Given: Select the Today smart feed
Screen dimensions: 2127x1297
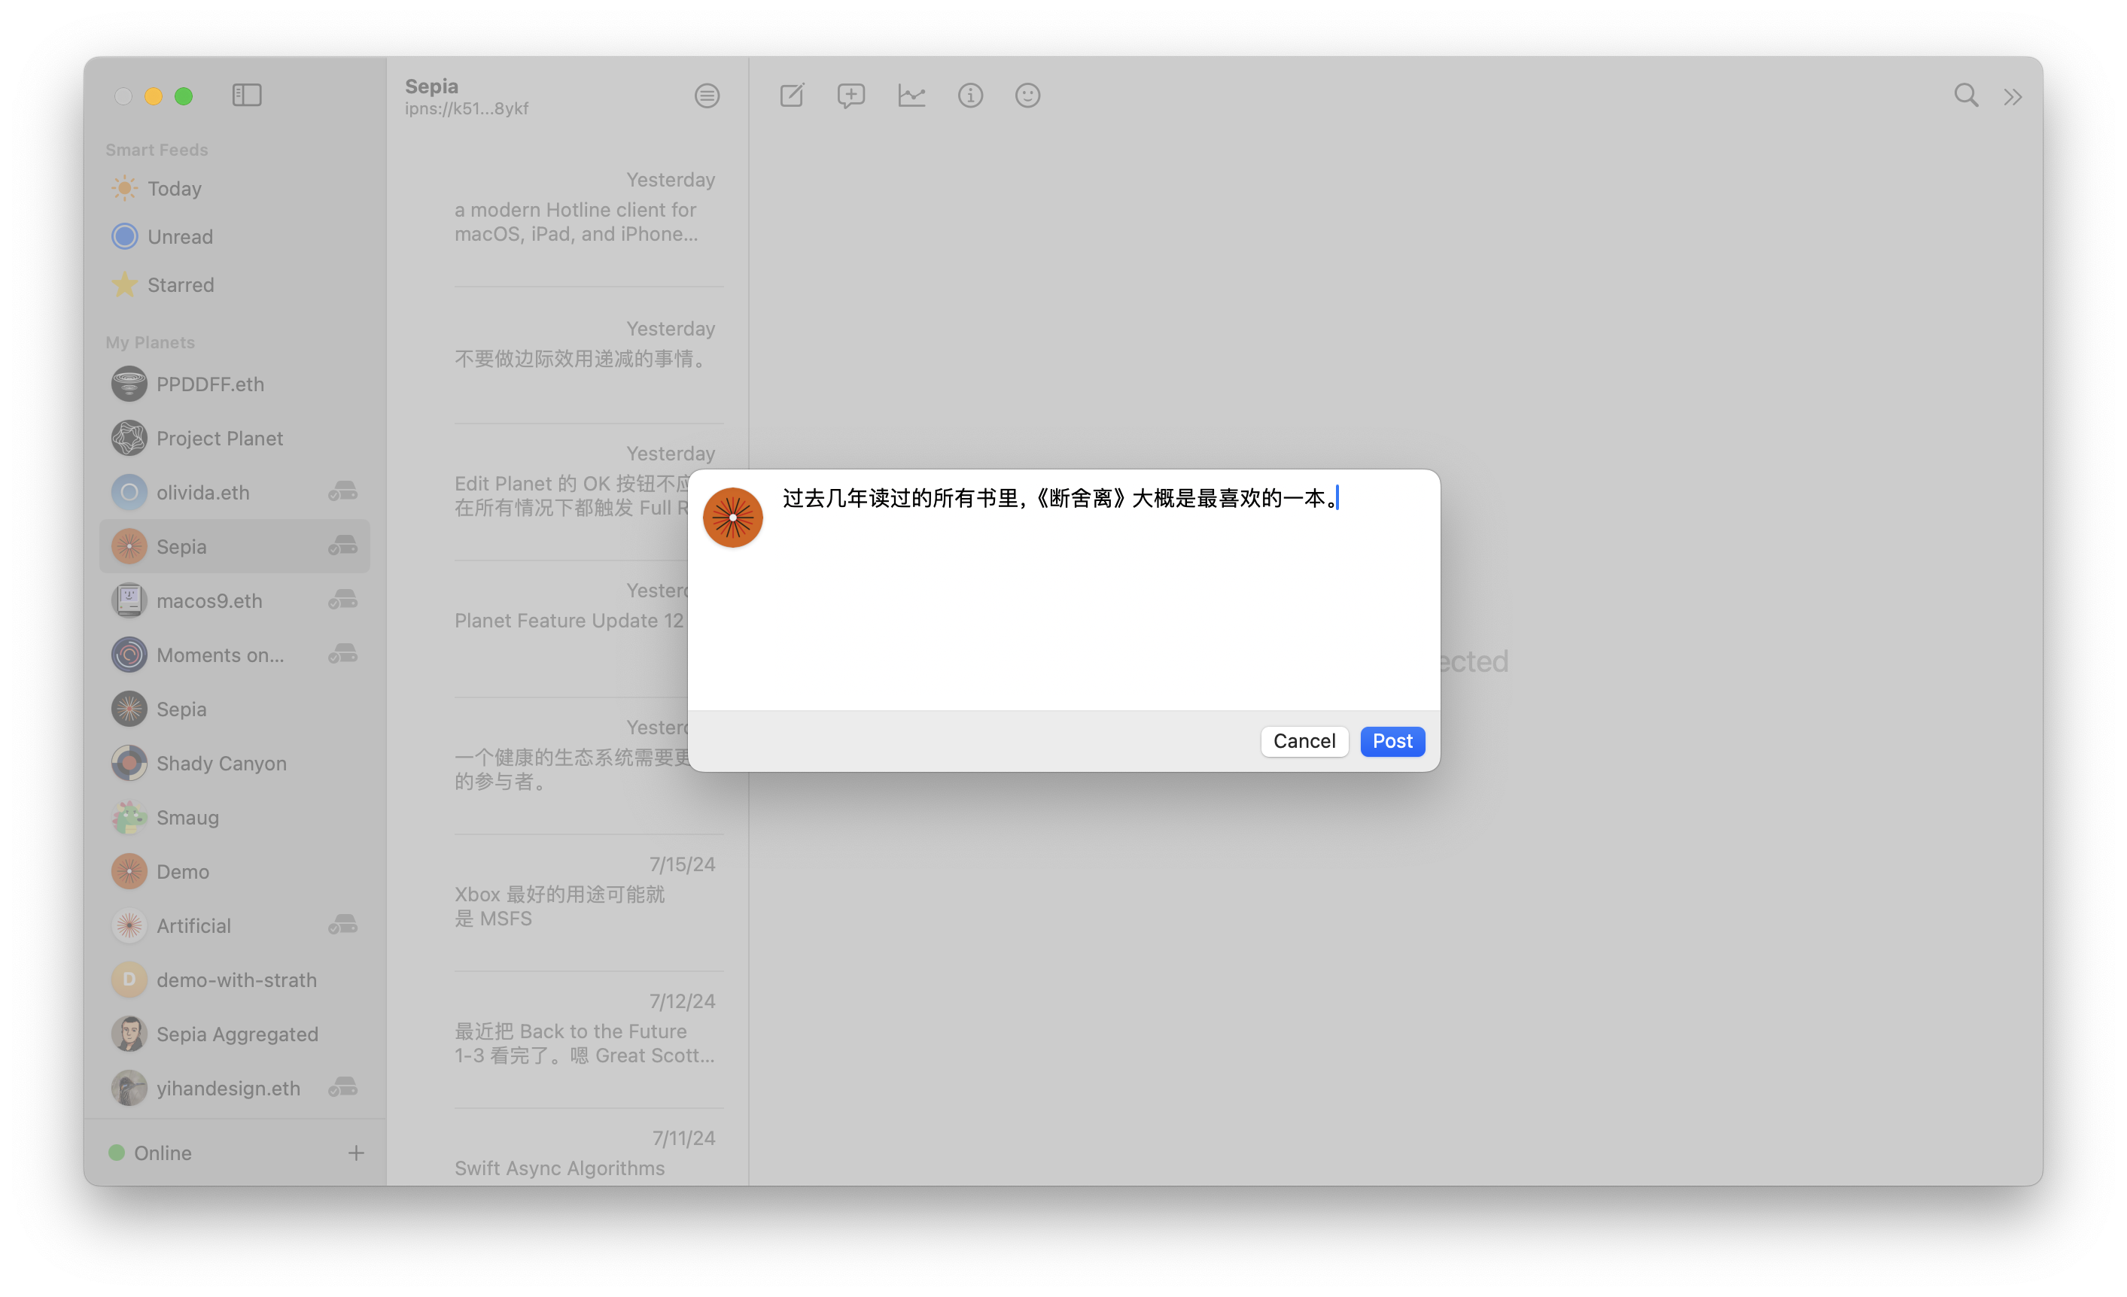Looking at the screenshot, I should point(175,188).
